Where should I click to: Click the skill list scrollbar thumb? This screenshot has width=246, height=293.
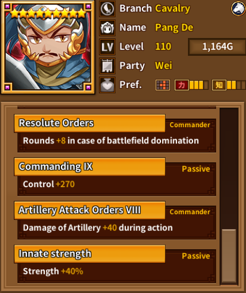[x=229, y=256]
